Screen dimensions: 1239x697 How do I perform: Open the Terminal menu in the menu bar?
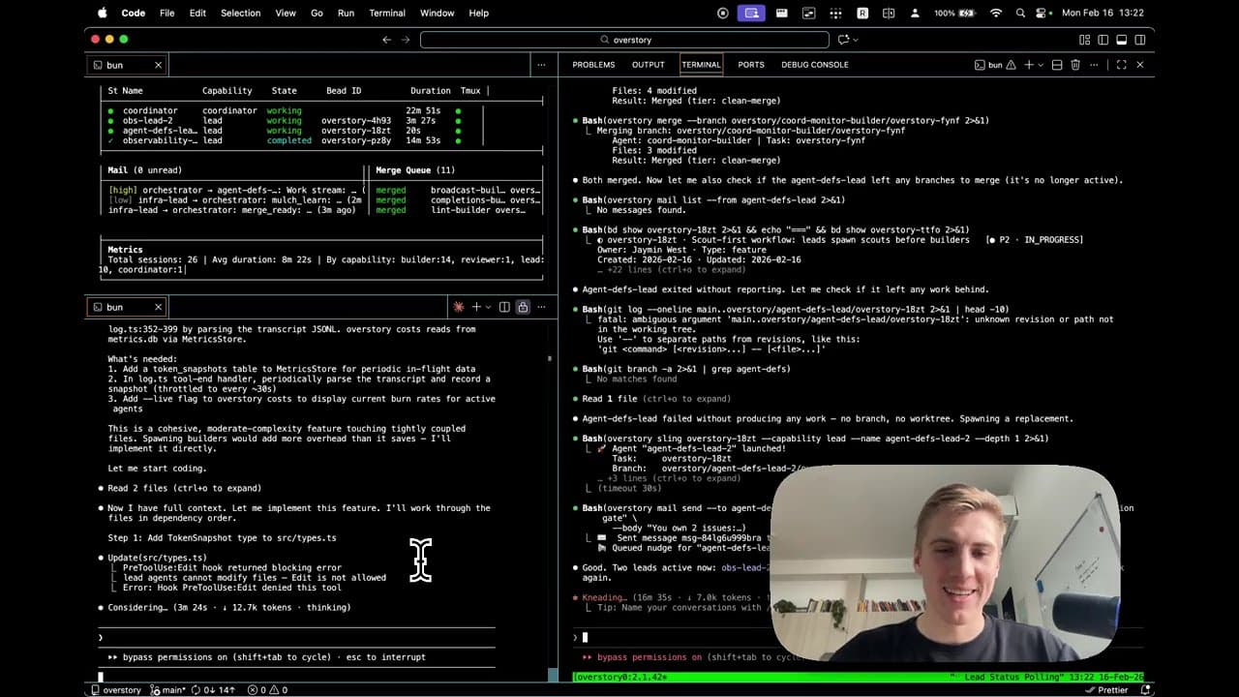[386, 13]
